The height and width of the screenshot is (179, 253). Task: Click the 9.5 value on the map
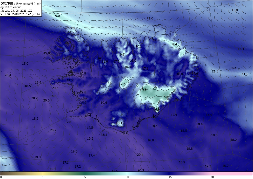click(109, 83)
